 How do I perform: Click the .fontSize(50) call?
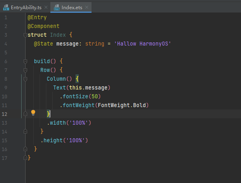80,96
